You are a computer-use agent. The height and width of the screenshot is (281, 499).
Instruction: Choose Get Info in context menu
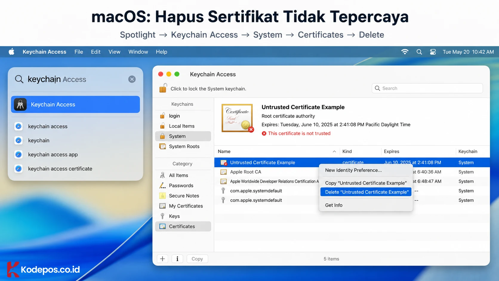[x=366, y=205]
